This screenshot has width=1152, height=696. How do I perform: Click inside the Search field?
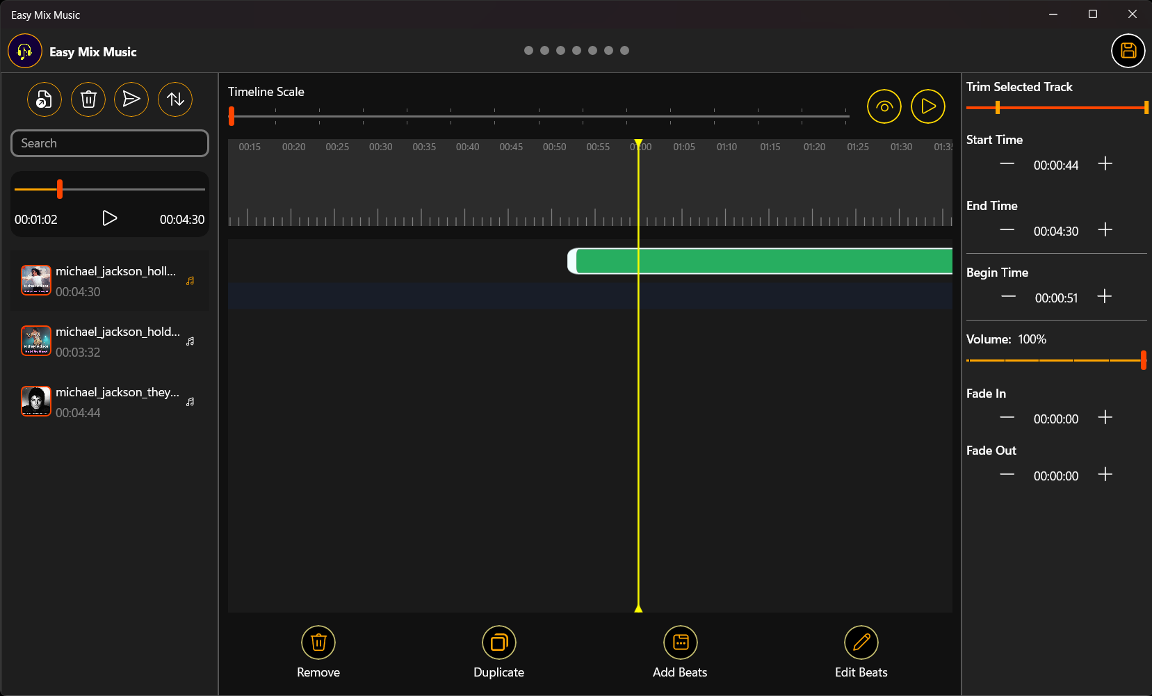point(109,143)
